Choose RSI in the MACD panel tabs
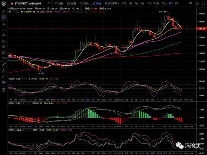 coord(73,126)
